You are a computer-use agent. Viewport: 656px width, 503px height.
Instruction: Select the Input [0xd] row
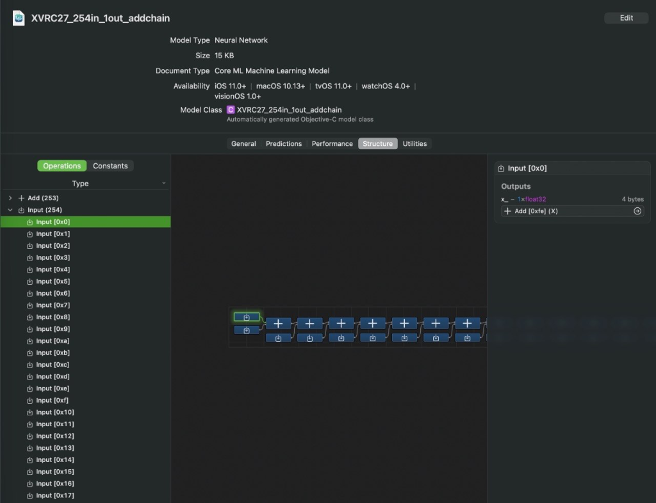tap(85, 377)
